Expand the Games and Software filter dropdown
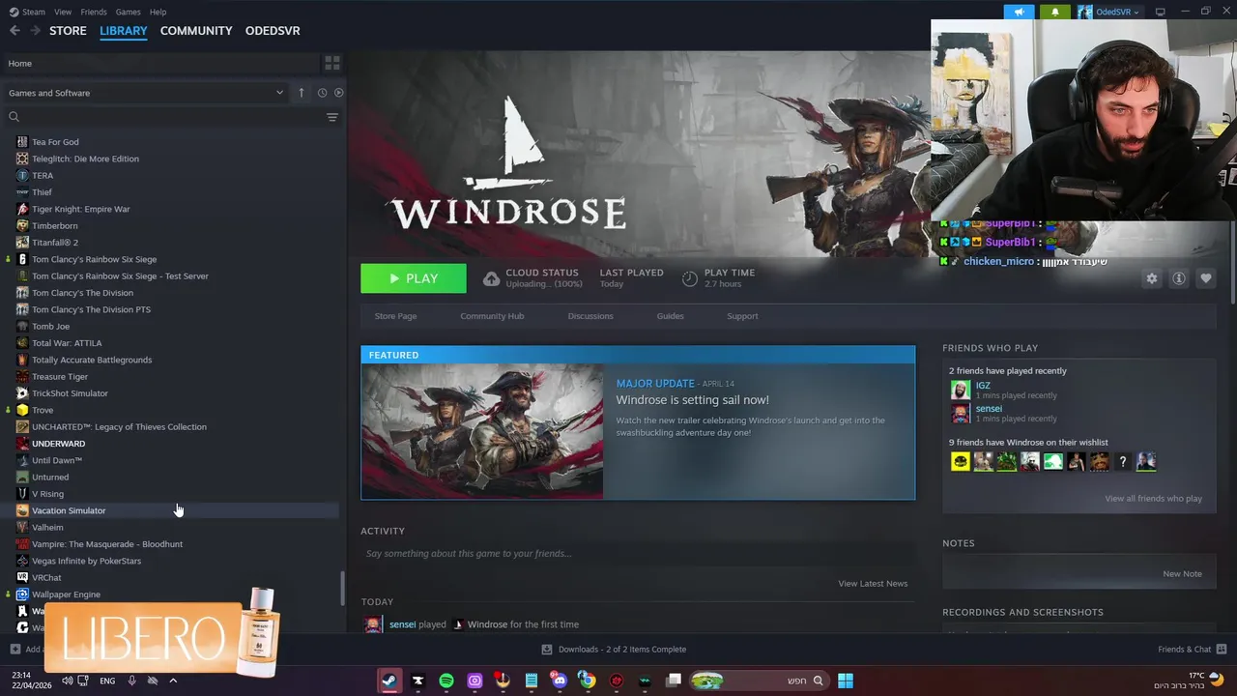The width and height of the screenshot is (1237, 696). coord(146,93)
